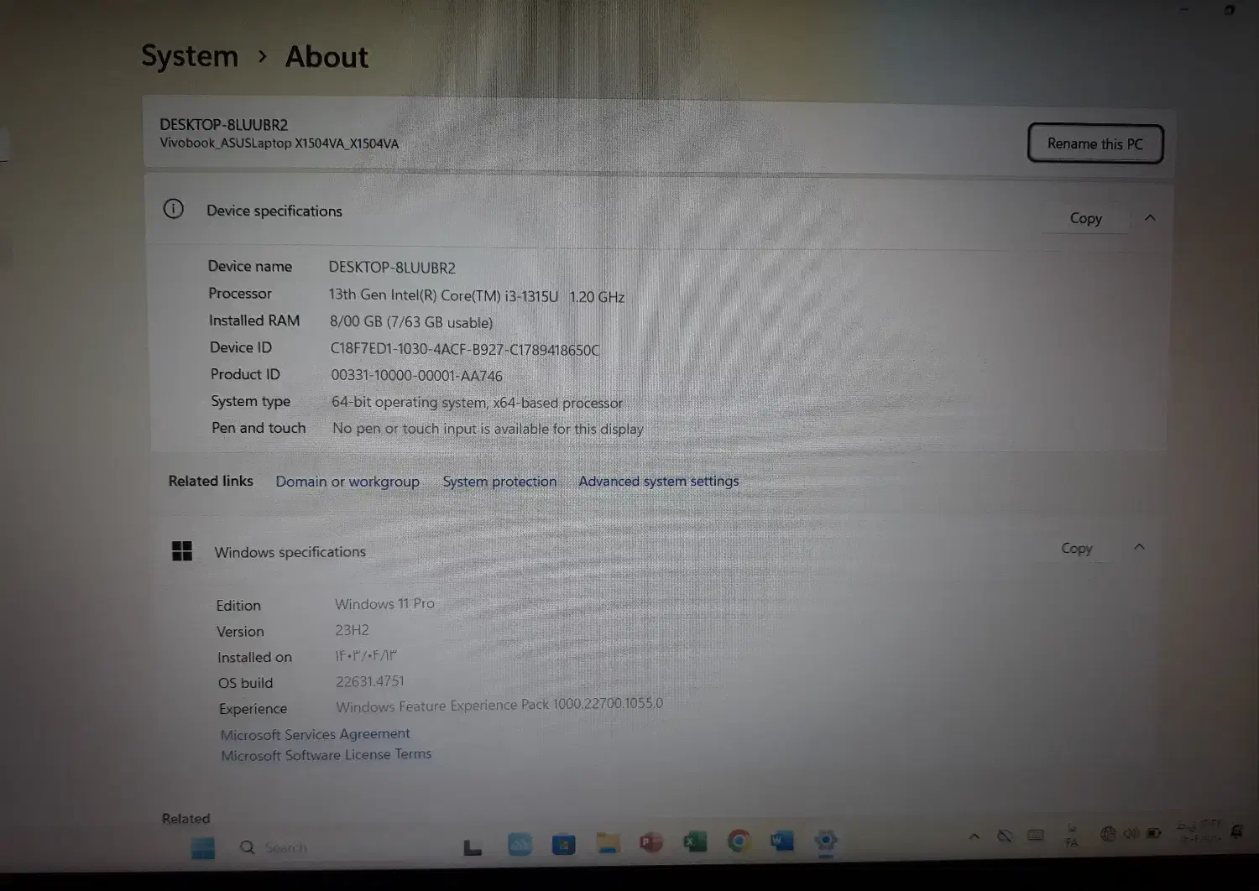
Task: Select the Installed RAM value 8/00 GB
Action: 411,322
